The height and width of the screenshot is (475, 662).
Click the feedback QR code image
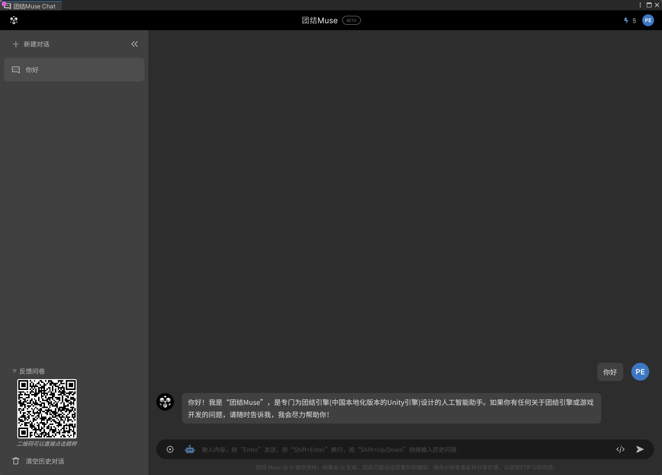(47, 409)
